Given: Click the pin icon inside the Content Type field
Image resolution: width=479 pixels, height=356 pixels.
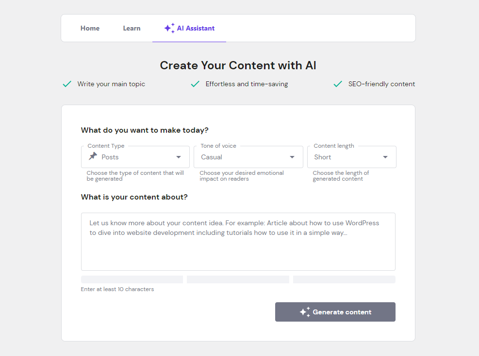Looking at the screenshot, I should pyautogui.click(x=93, y=156).
